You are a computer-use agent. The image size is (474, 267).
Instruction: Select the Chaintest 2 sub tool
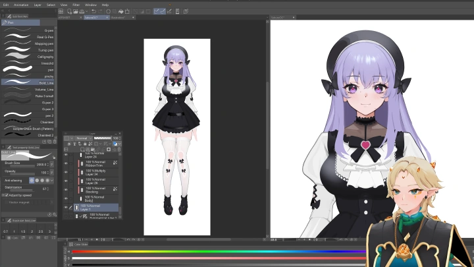tap(28, 135)
